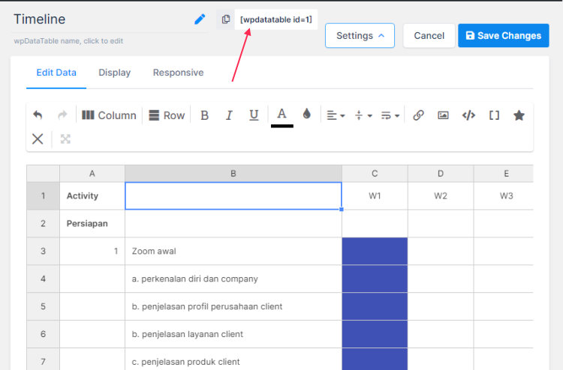Click the Save Changes button
Screen dimensions: 563x370
pyautogui.click(x=504, y=35)
